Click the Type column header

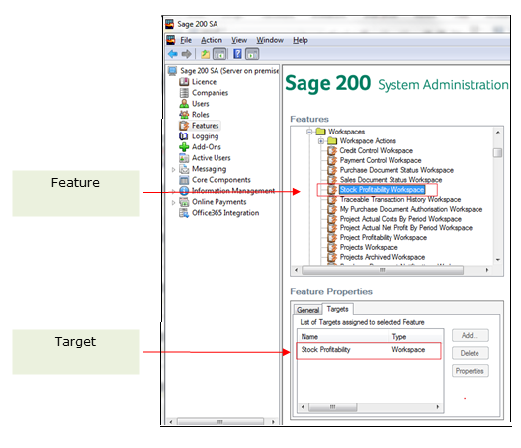(x=415, y=336)
